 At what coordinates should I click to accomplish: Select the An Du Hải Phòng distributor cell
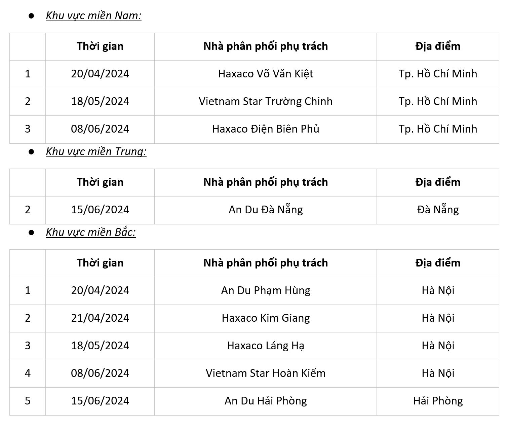pos(266,401)
